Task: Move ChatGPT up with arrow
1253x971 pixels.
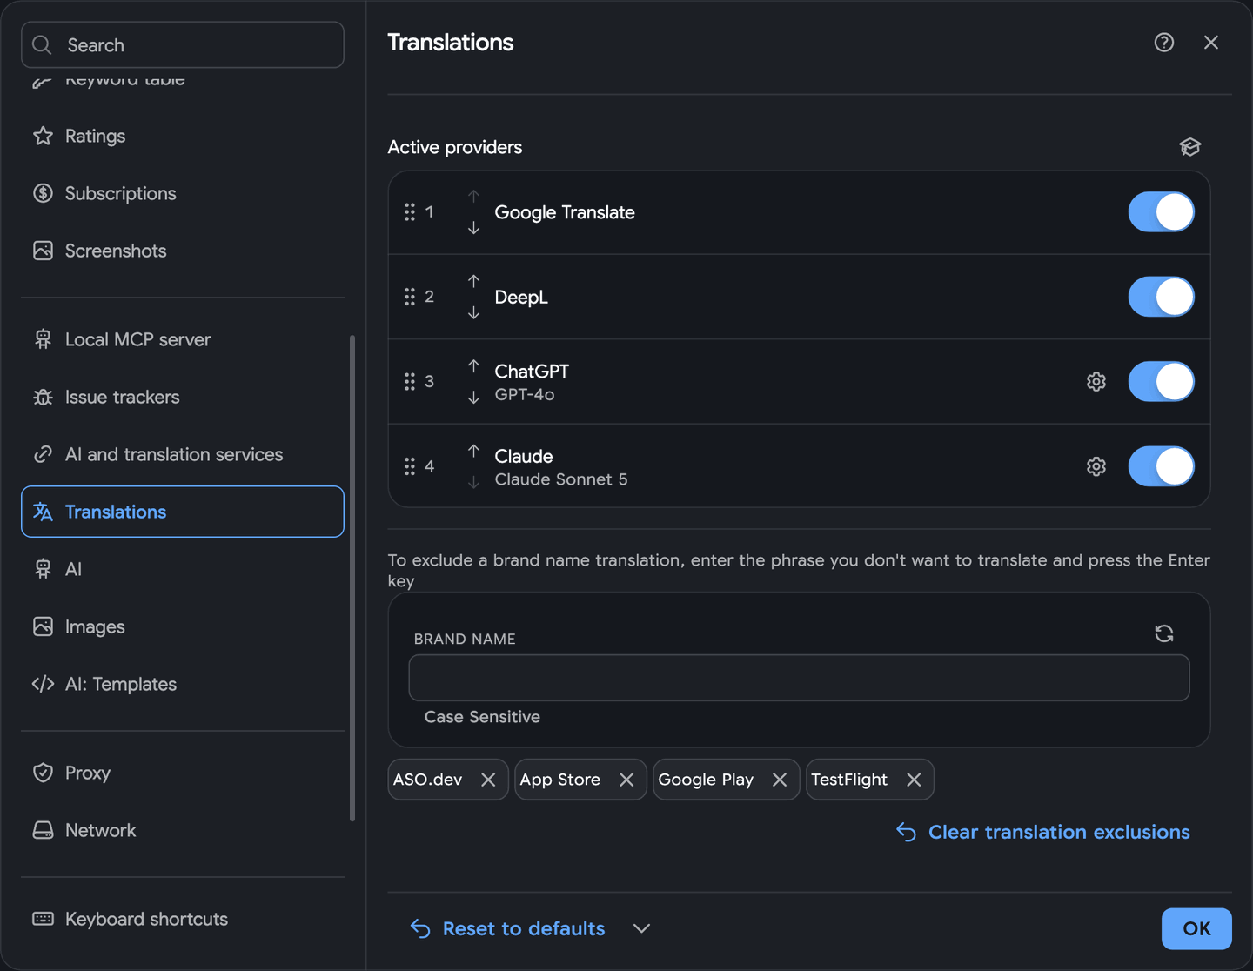Action: pyautogui.click(x=473, y=366)
